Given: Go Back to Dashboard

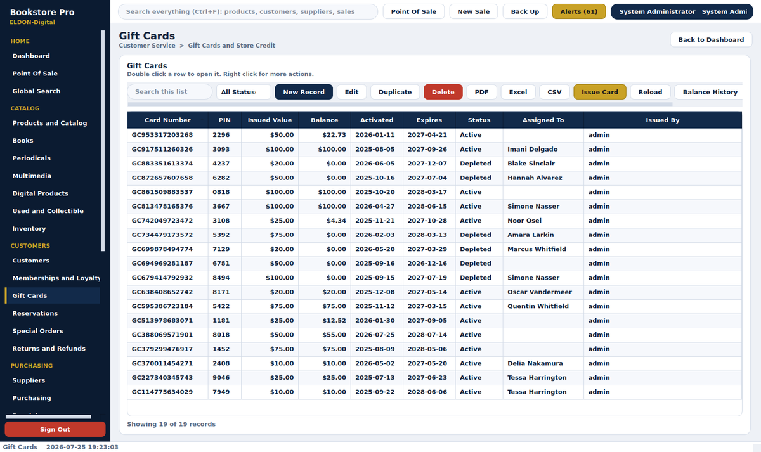Looking at the screenshot, I should pyautogui.click(x=711, y=39).
